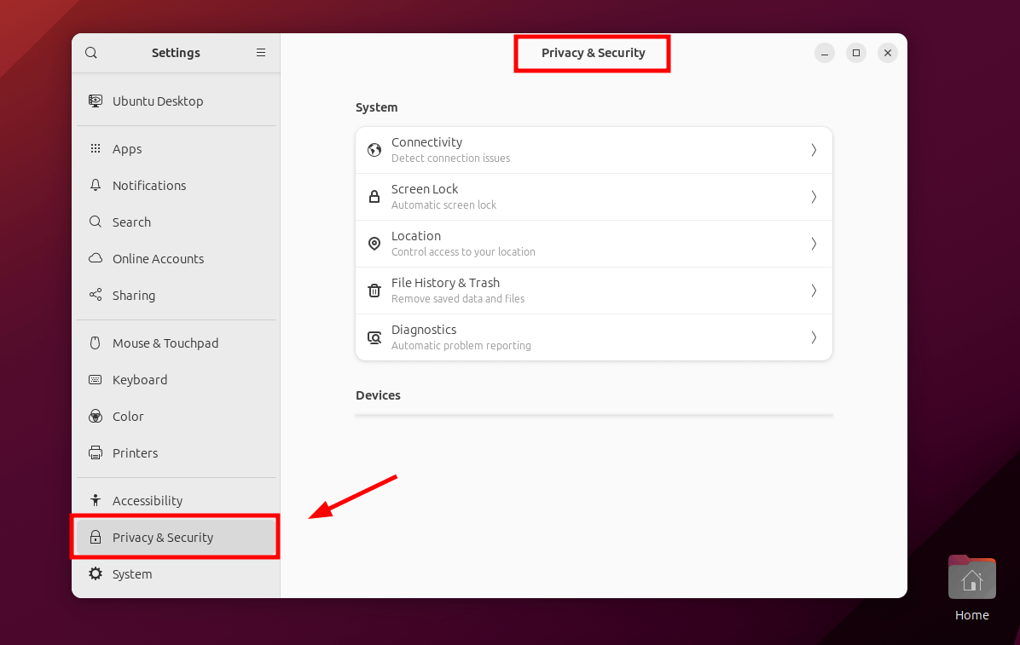Maximize the Settings window
Screen dimensions: 1020x645
pos(855,53)
